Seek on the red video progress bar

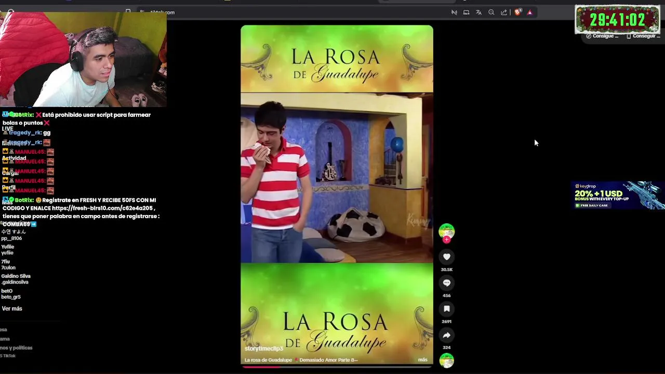[x=337, y=367]
